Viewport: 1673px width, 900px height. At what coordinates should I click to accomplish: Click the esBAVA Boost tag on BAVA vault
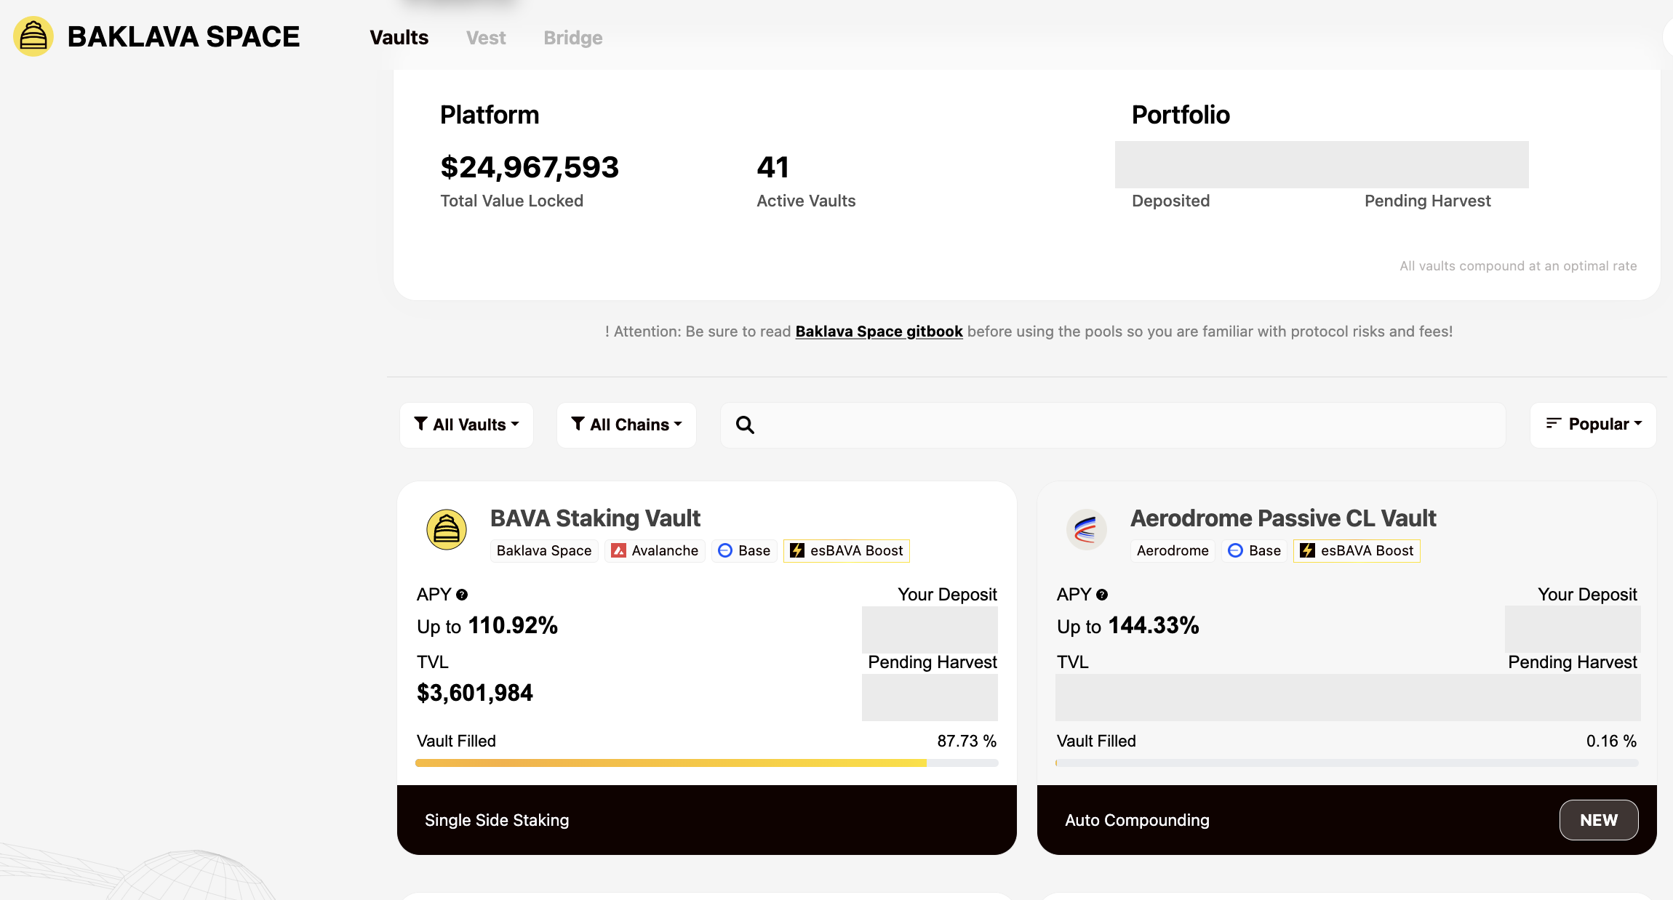point(847,550)
